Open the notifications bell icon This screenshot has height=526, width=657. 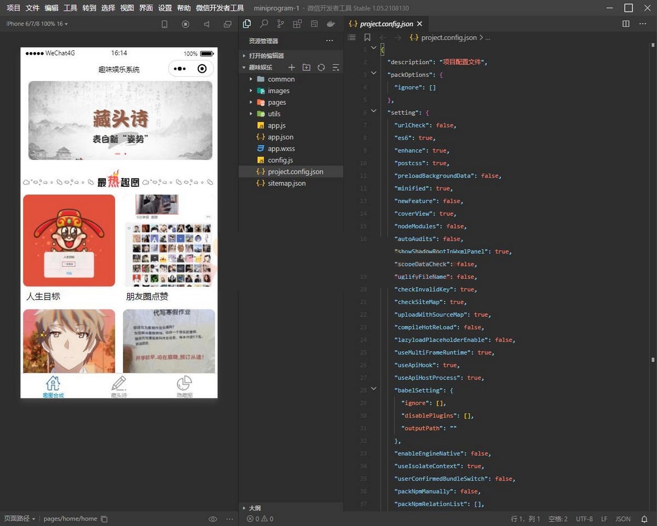click(x=644, y=519)
